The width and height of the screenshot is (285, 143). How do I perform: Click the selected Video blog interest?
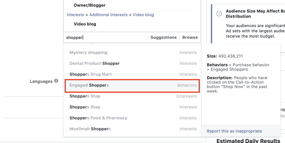[x=85, y=24]
